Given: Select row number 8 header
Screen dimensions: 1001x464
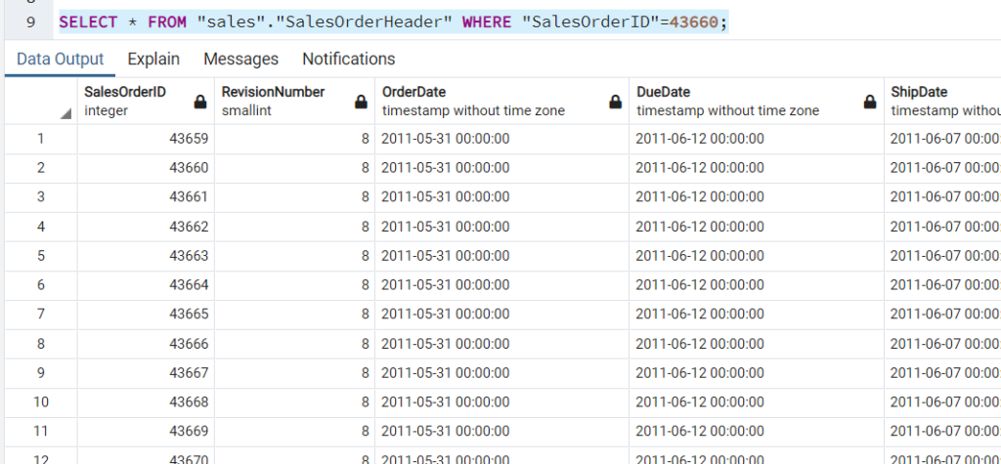Looking at the screenshot, I should [41, 344].
